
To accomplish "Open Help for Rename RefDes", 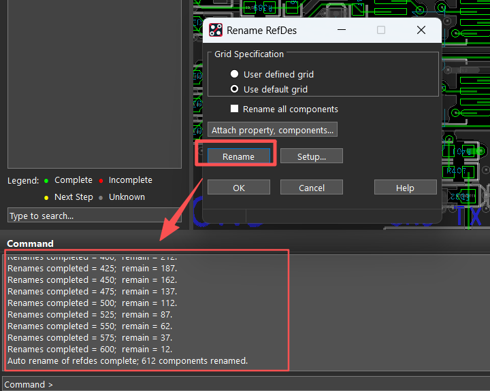I will (406, 188).
